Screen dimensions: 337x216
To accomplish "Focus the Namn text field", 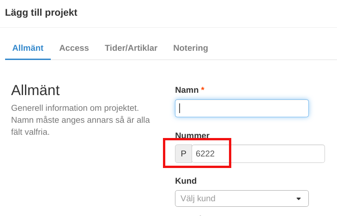I will (x=241, y=108).
